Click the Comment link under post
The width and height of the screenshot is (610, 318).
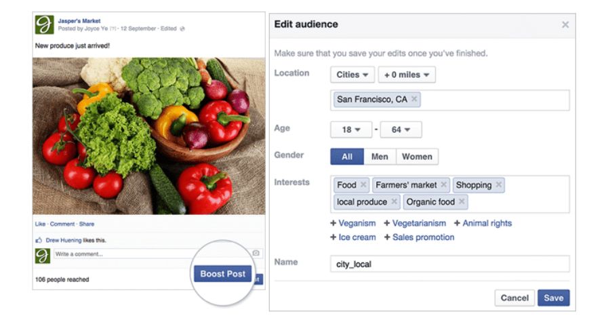tap(62, 224)
